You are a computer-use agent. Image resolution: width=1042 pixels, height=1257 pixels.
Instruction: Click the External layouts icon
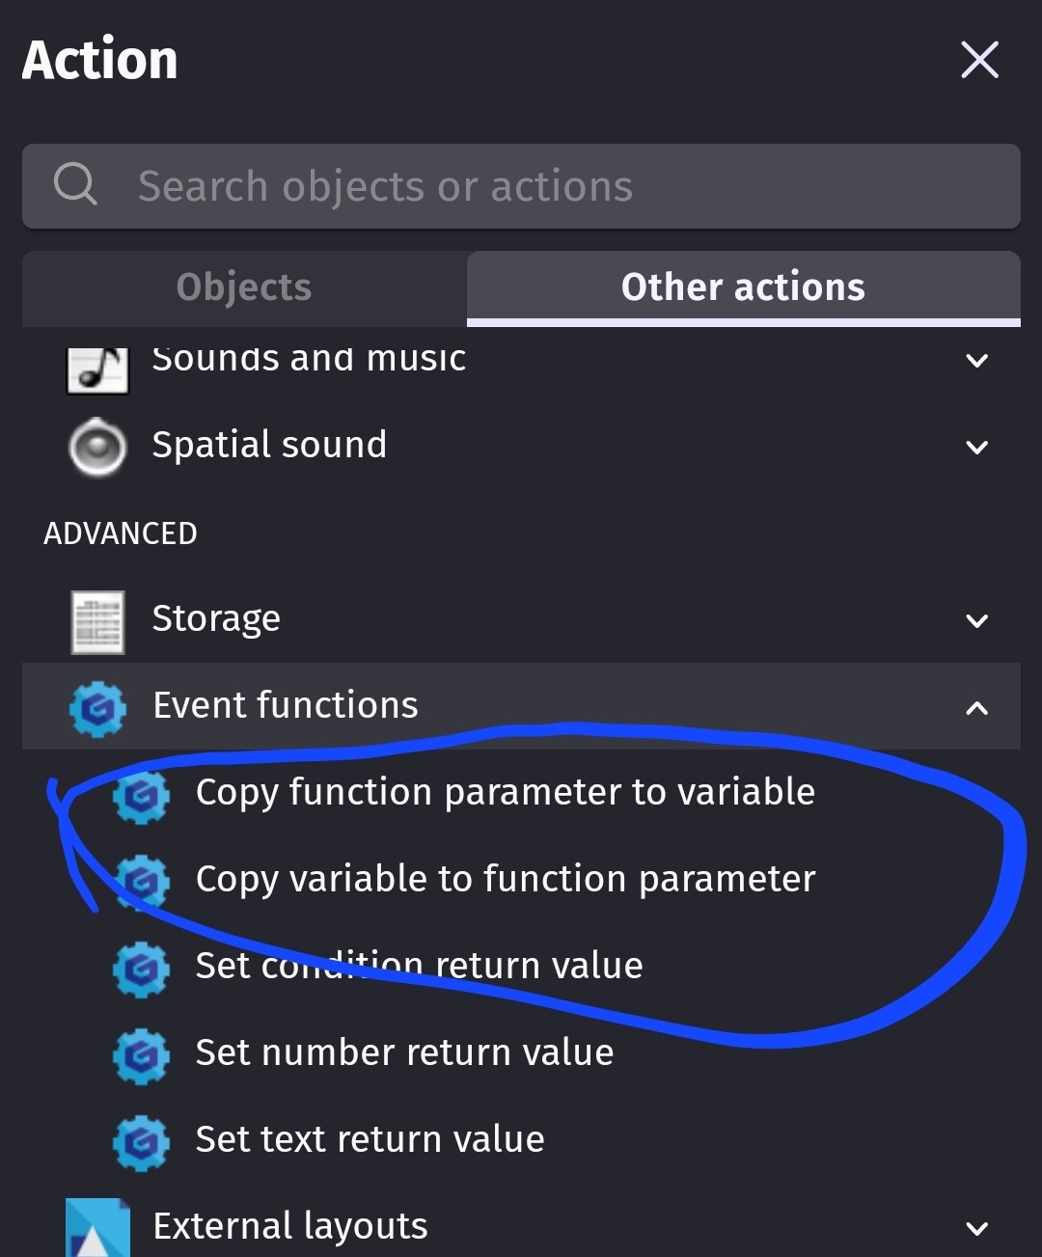[x=97, y=1227]
